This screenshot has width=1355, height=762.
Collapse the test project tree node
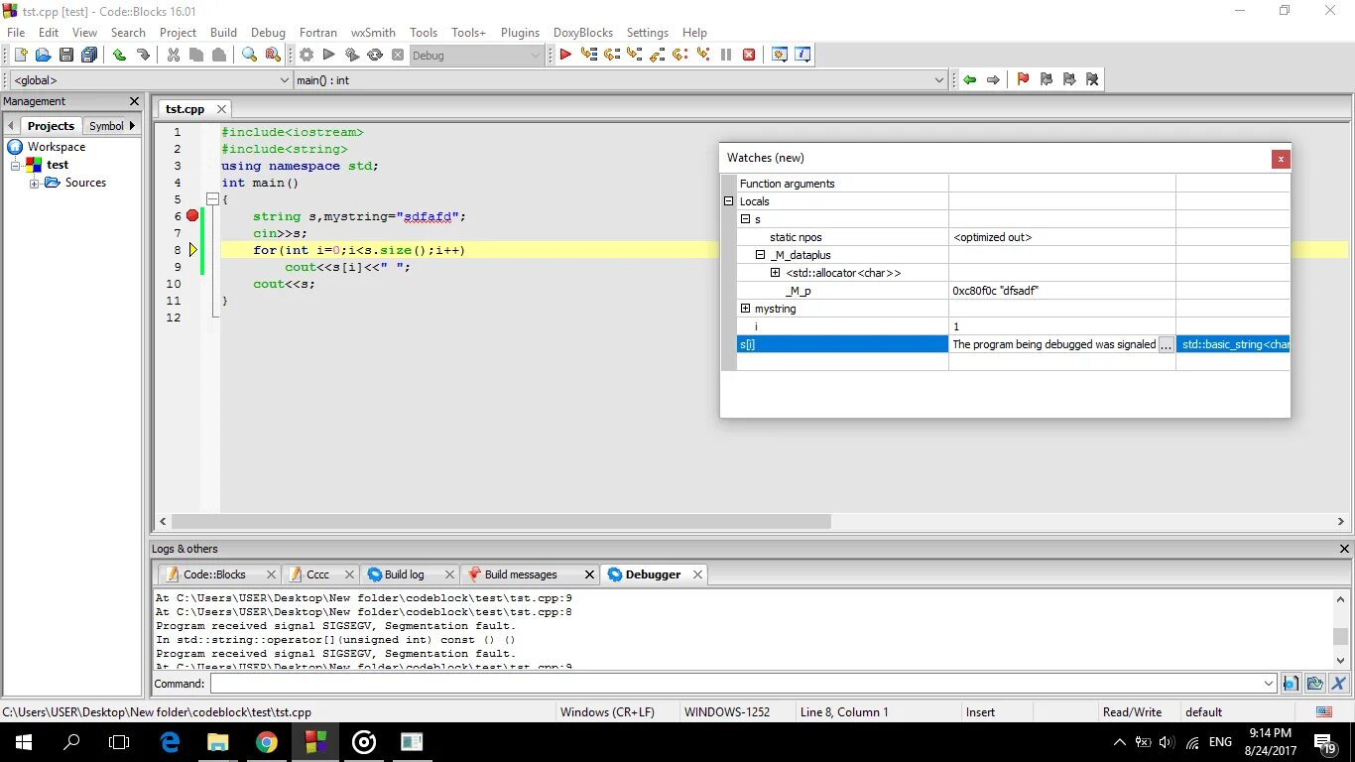pyautogui.click(x=16, y=166)
